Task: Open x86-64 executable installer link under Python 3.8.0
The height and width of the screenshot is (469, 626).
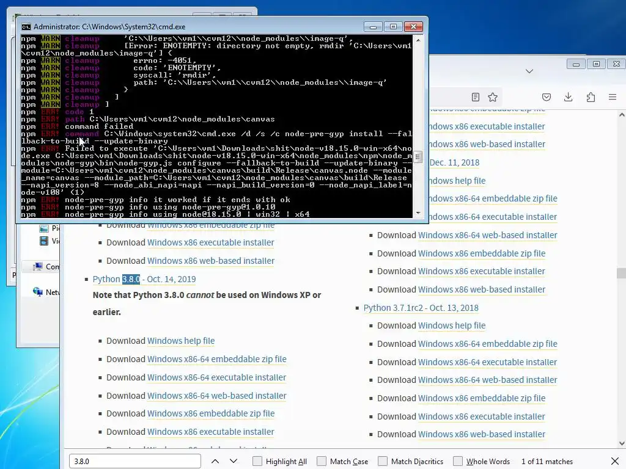Action: [217, 377]
